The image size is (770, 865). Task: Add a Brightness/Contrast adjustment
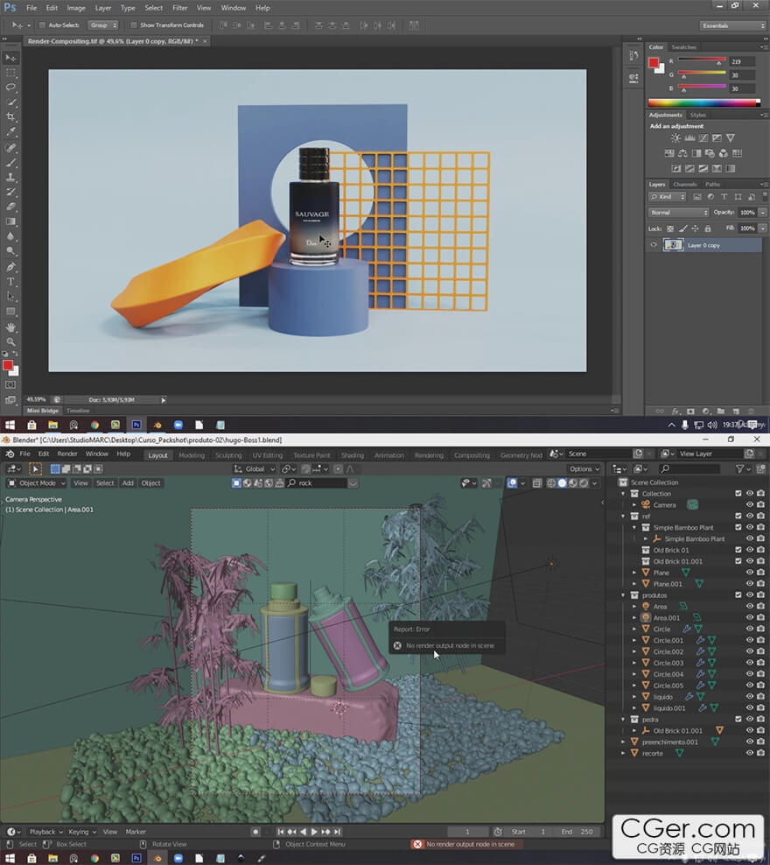click(x=675, y=138)
